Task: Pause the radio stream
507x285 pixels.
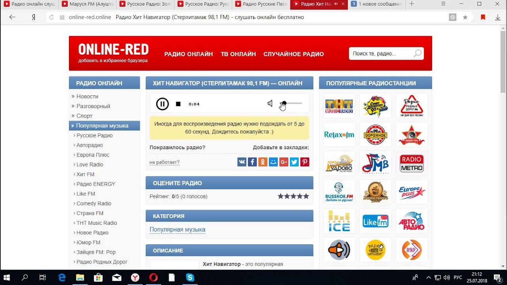Action: point(162,104)
